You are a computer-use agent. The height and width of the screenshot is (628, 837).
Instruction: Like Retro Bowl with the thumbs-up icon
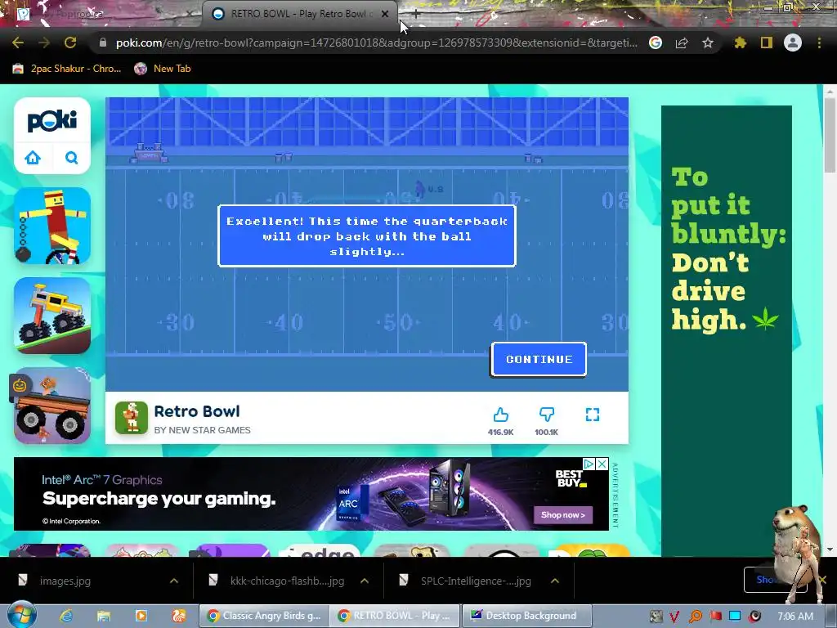501,415
